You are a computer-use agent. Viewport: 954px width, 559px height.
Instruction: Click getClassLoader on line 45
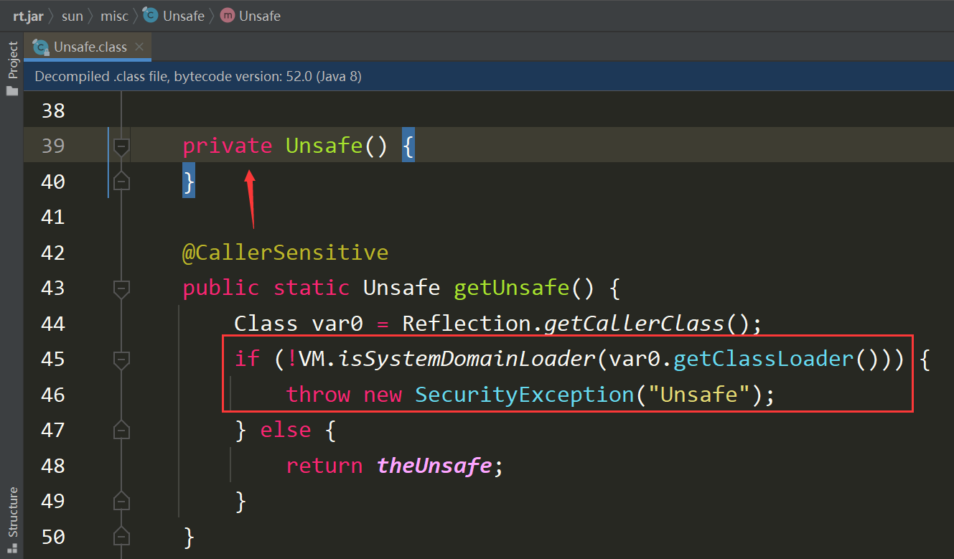pyautogui.click(x=764, y=358)
